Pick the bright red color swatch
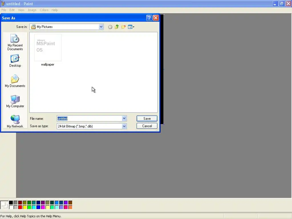 pos(20,207)
